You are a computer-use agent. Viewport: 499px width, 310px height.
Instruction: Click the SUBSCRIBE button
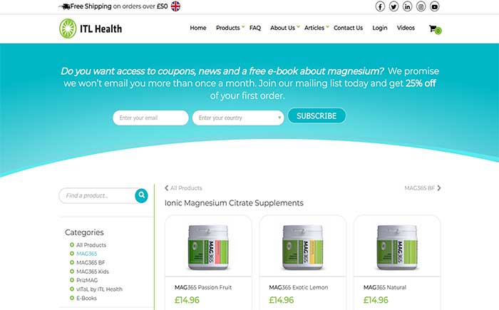click(317, 116)
